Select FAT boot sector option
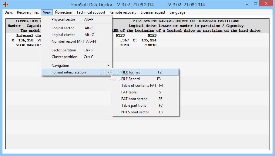Image resolution: width=275 pixels, height=156 pixels. click(145, 99)
